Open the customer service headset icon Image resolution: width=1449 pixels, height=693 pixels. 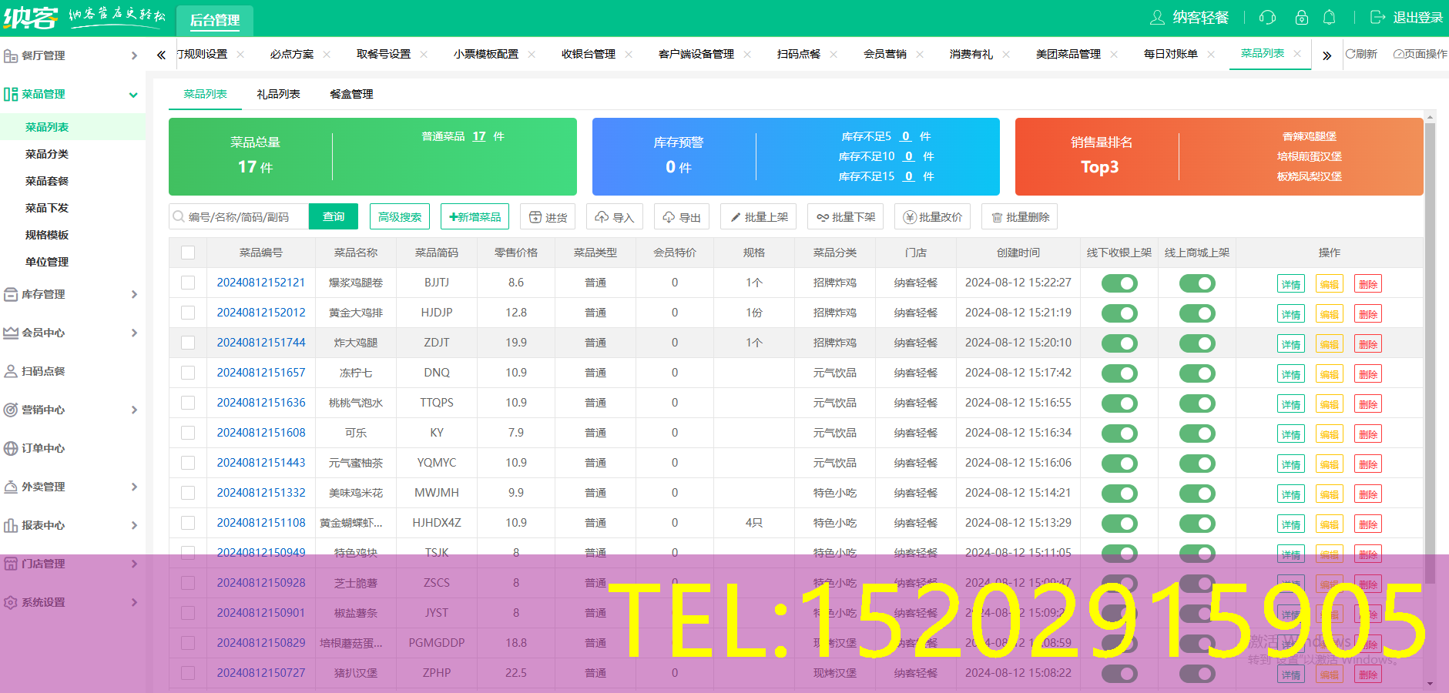1266,17
